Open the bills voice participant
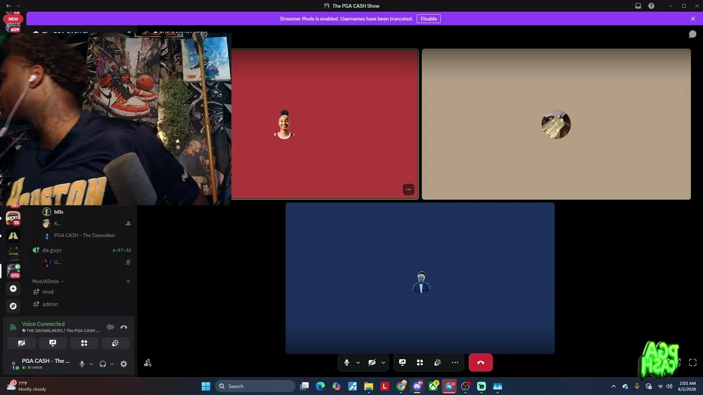The width and height of the screenshot is (703, 395). [x=59, y=212]
